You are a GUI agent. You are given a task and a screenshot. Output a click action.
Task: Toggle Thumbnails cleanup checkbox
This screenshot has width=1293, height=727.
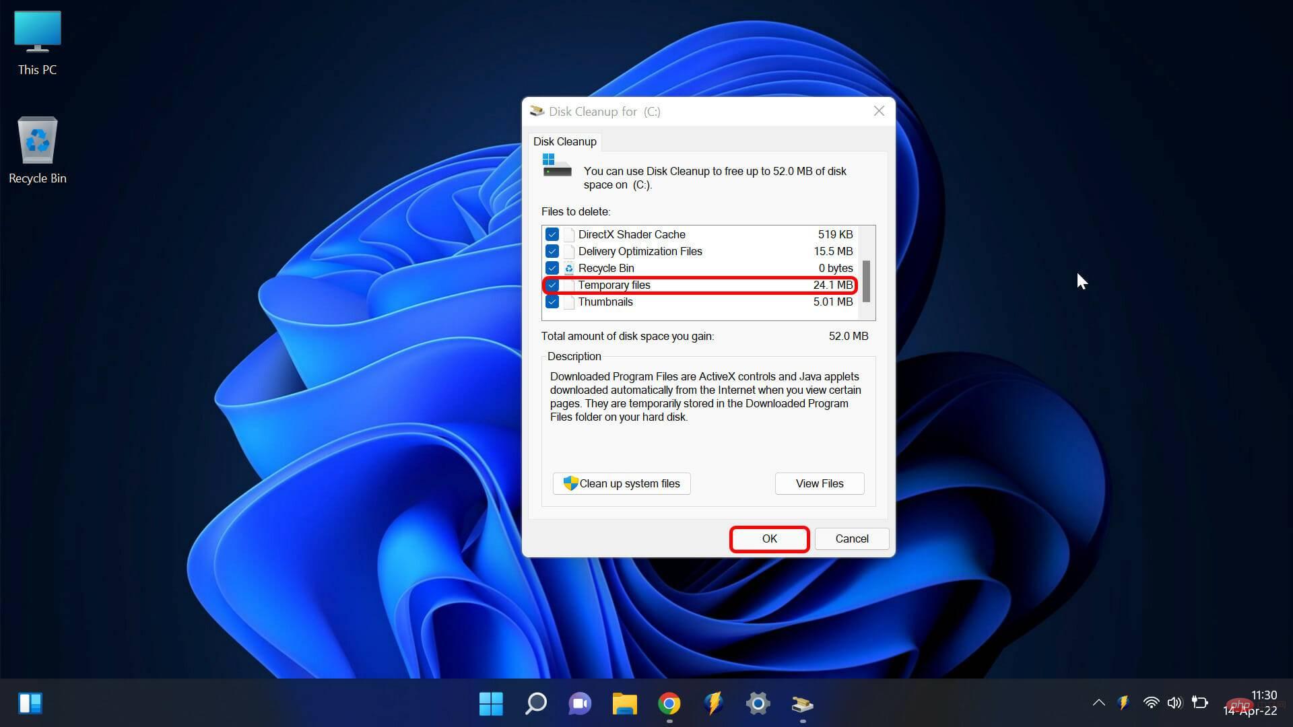tap(552, 302)
